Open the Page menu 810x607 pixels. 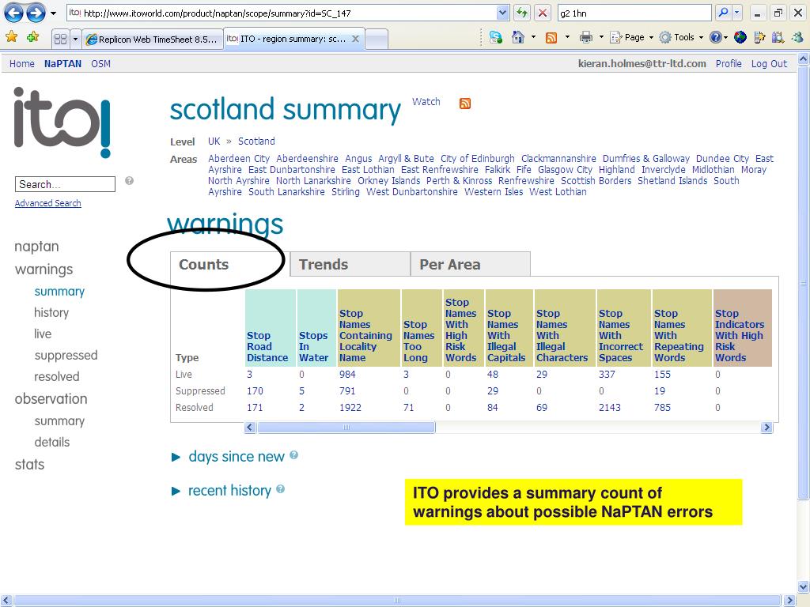(631, 37)
